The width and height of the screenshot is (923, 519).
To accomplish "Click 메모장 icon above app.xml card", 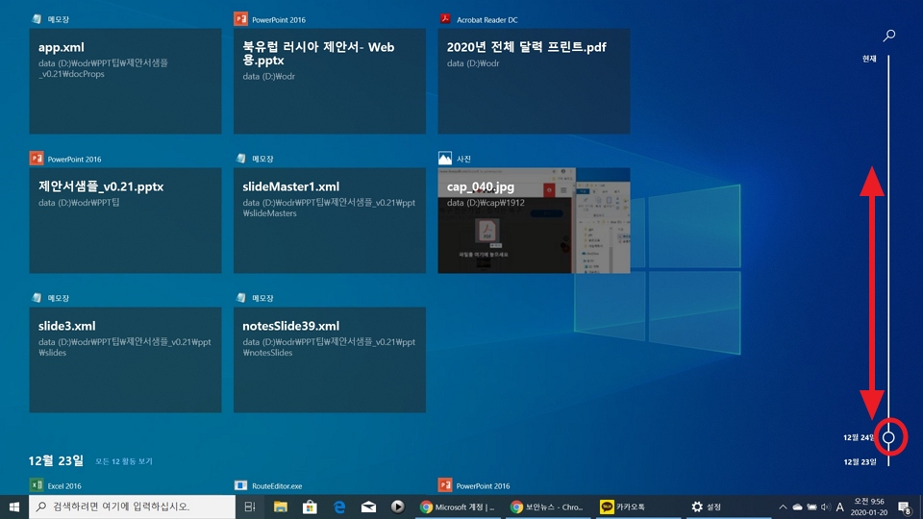I will coord(37,19).
